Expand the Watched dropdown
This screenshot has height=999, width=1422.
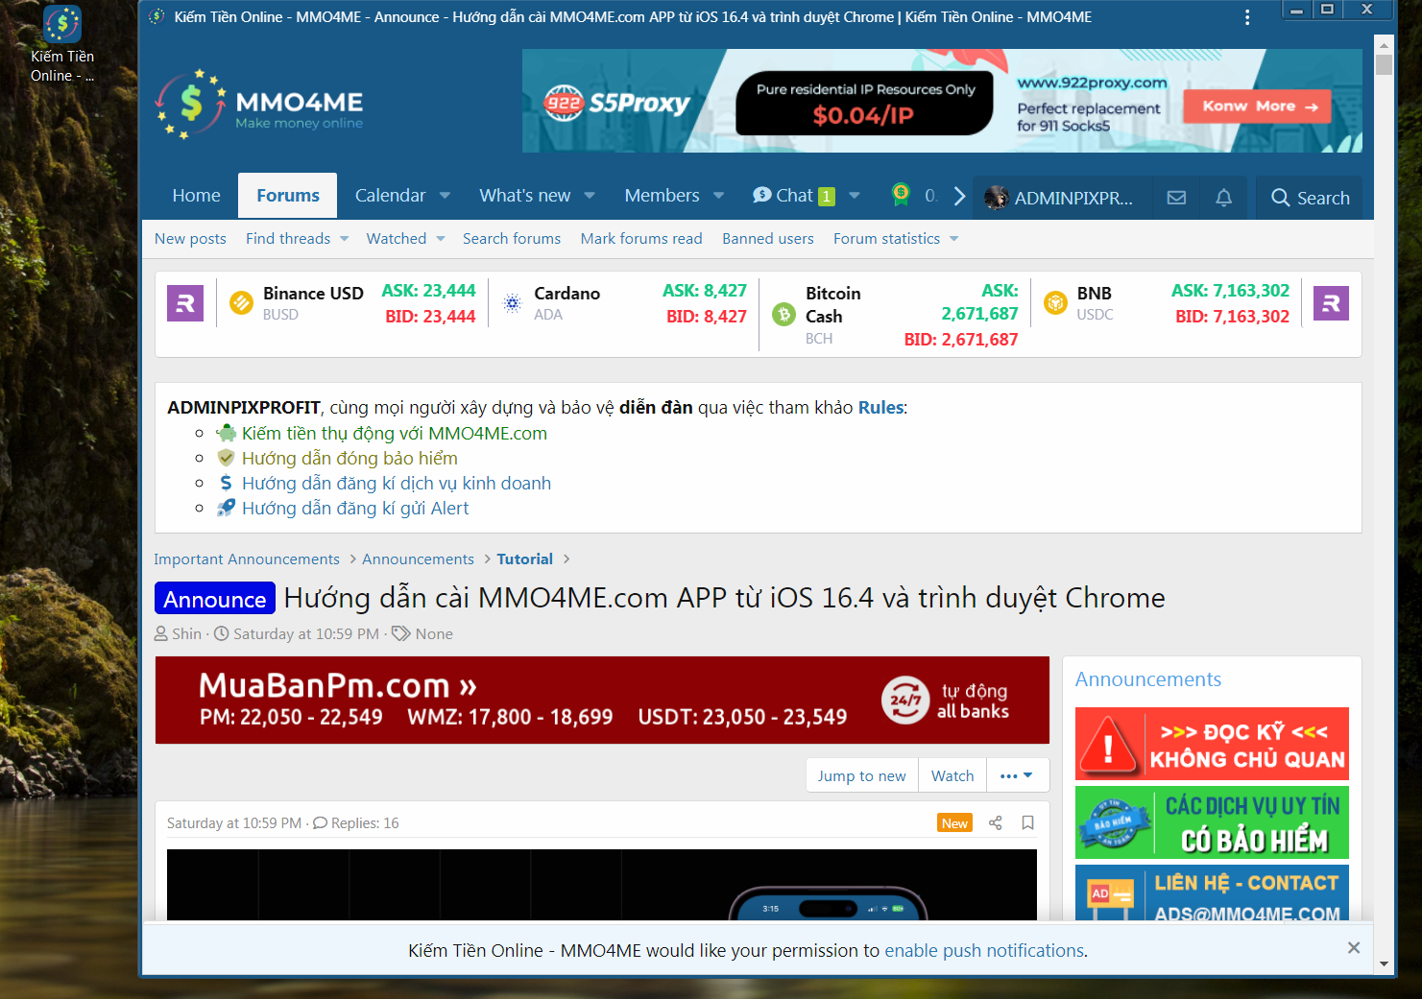[440, 239]
